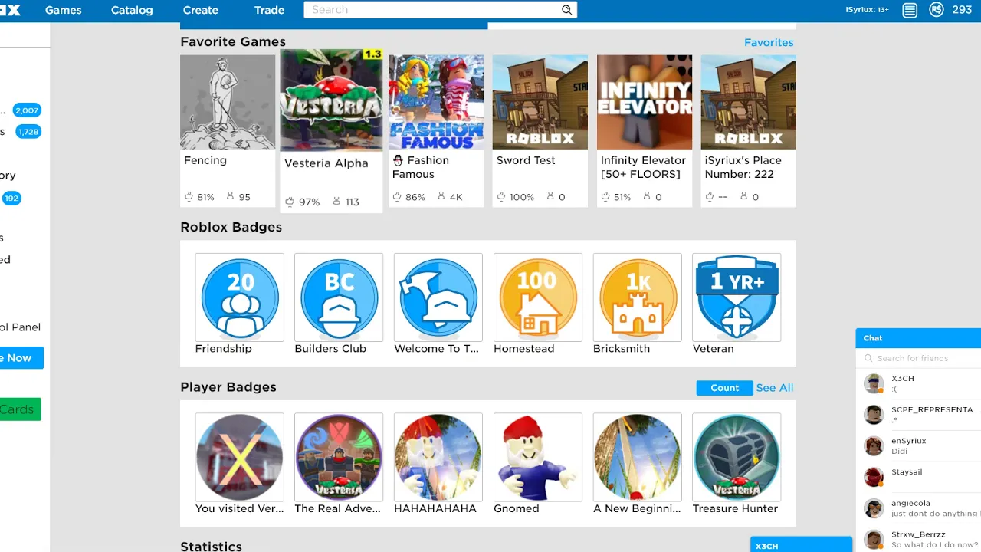Open See All player badges link
Image resolution: width=981 pixels, height=552 pixels.
[x=775, y=388]
